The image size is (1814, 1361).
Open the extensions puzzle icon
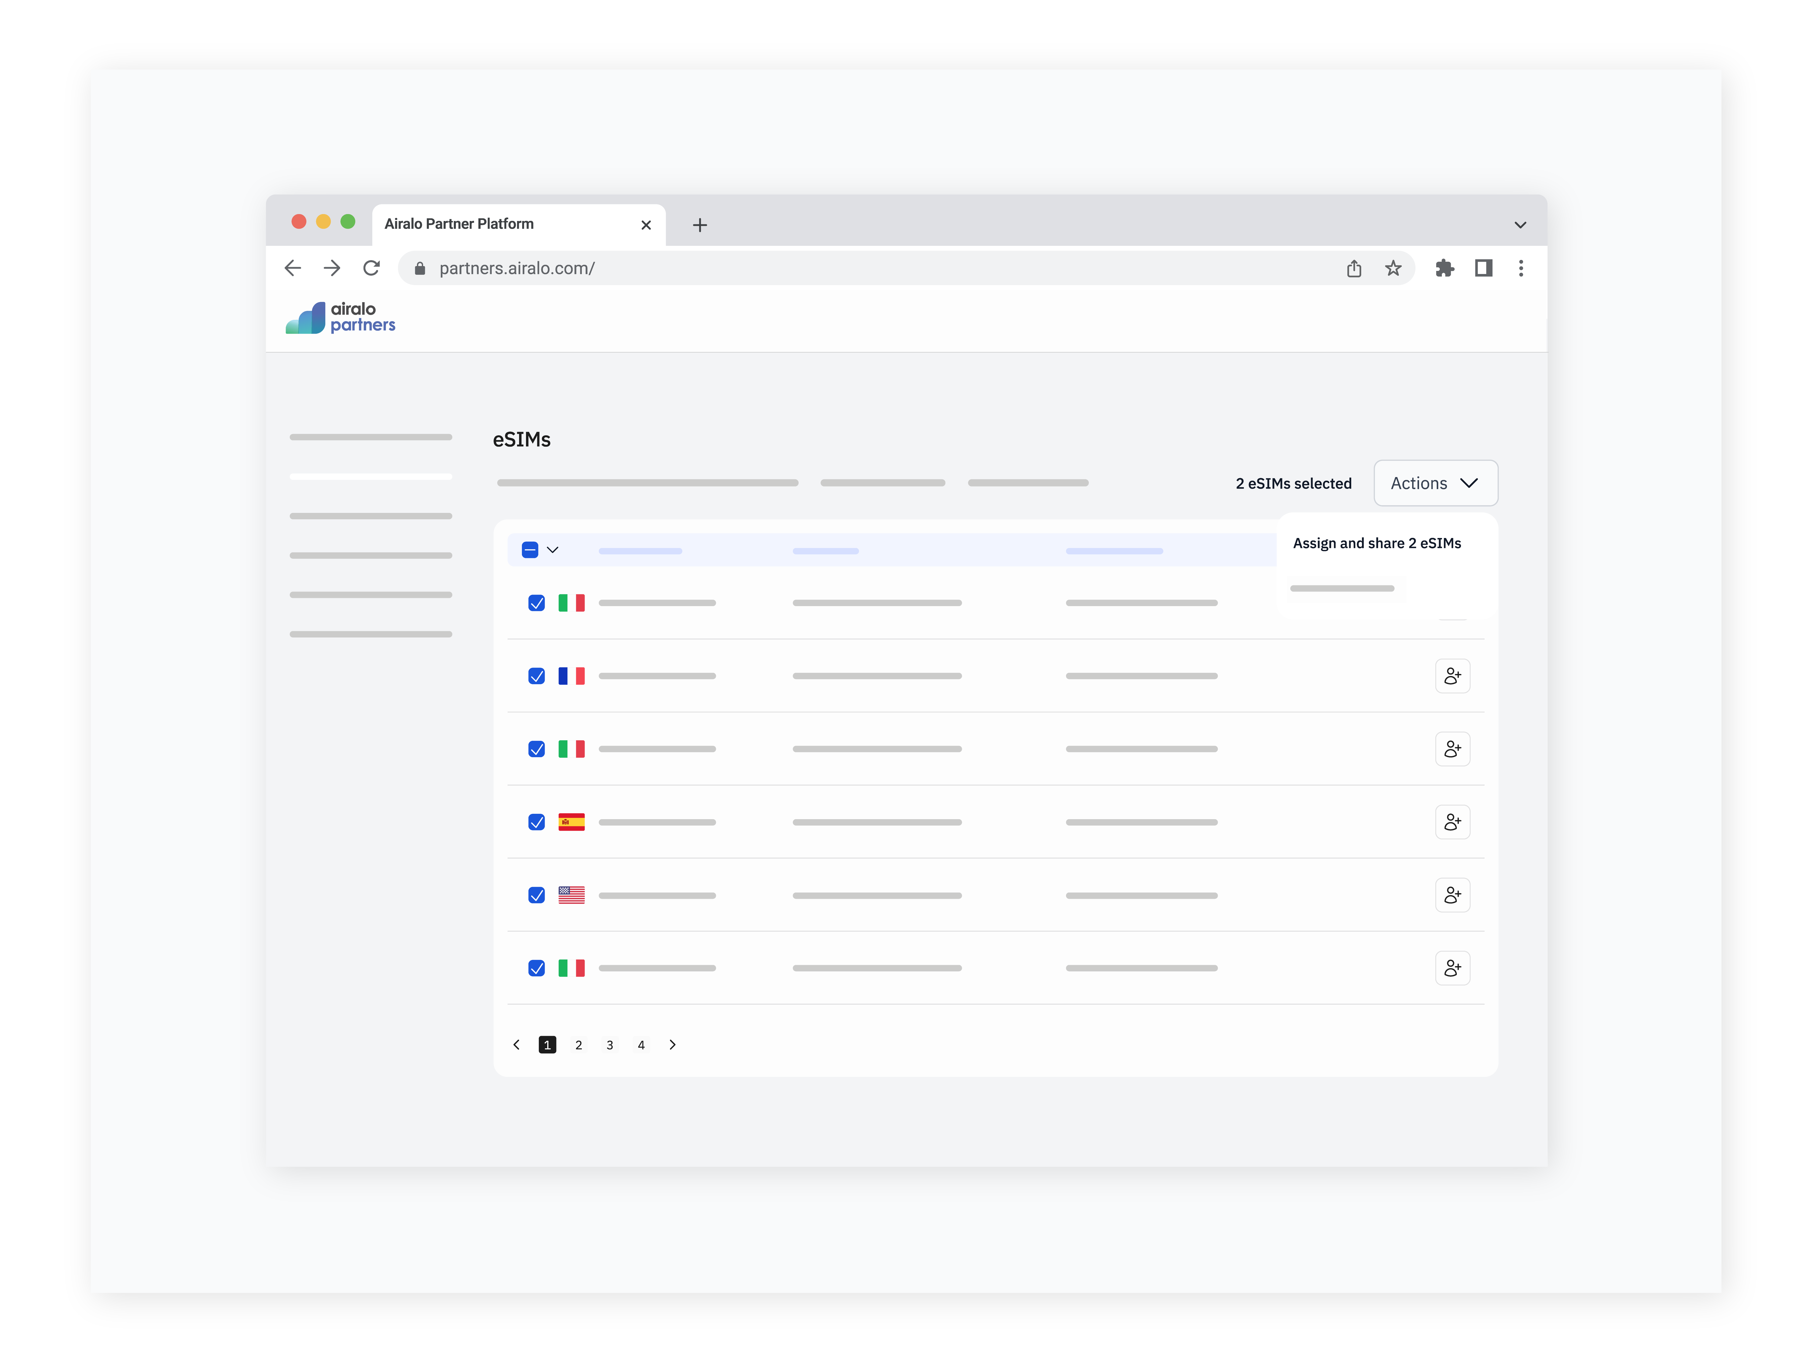pos(1445,268)
